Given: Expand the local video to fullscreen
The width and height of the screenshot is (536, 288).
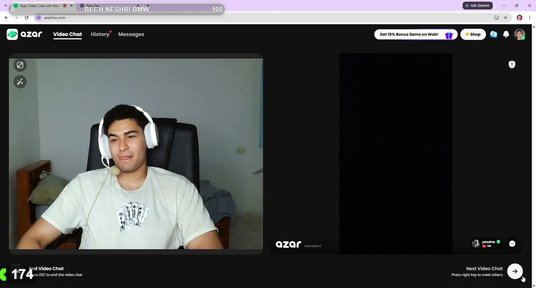Looking at the screenshot, I should pyautogui.click(x=20, y=65).
